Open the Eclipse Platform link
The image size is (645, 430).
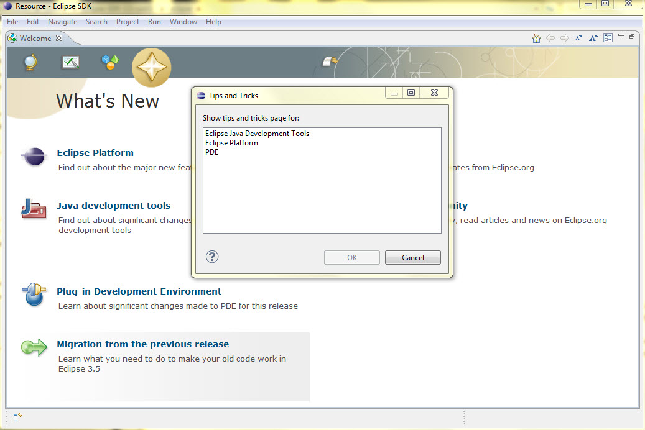(95, 152)
